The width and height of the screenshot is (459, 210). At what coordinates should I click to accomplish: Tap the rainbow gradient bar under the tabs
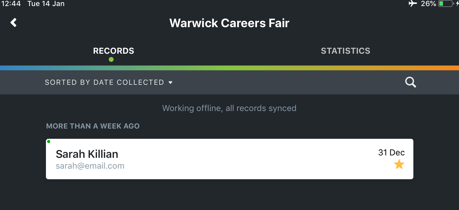pos(229,68)
